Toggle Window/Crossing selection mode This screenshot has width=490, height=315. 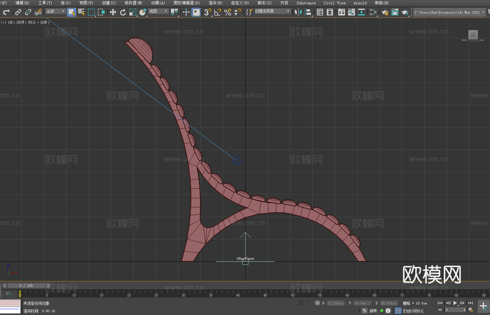101,12
